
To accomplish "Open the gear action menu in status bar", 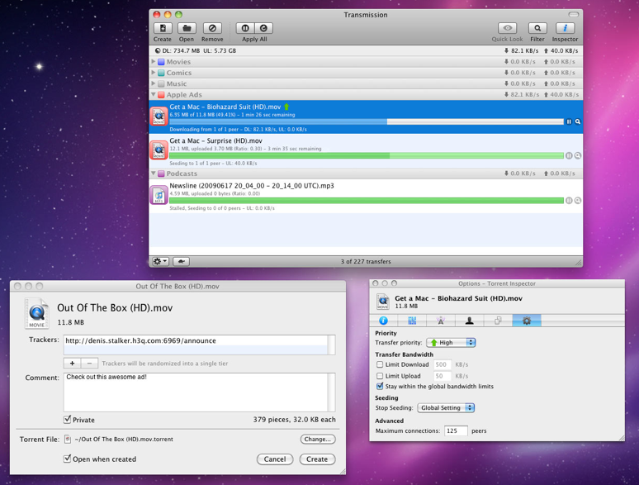I will tap(160, 261).
